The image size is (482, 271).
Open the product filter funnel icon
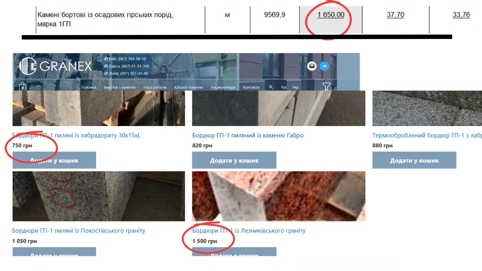click(x=326, y=87)
